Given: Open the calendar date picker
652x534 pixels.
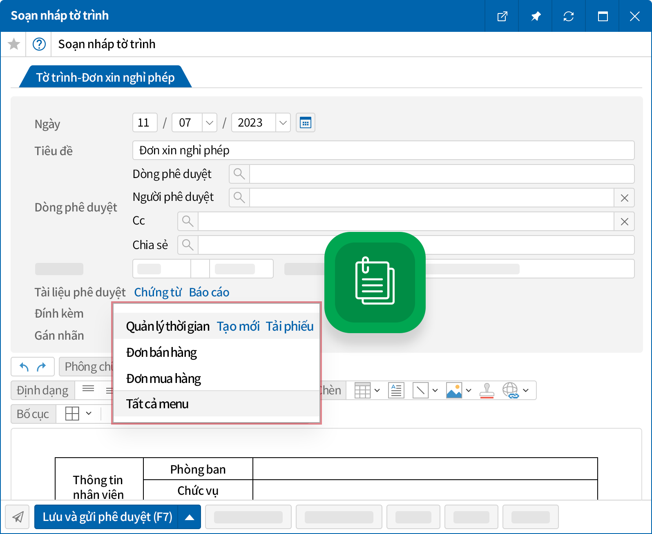Looking at the screenshot, I should point(306,122).
